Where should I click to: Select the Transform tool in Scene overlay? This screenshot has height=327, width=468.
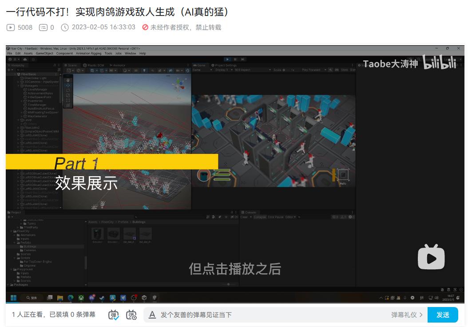pos(68,105)
